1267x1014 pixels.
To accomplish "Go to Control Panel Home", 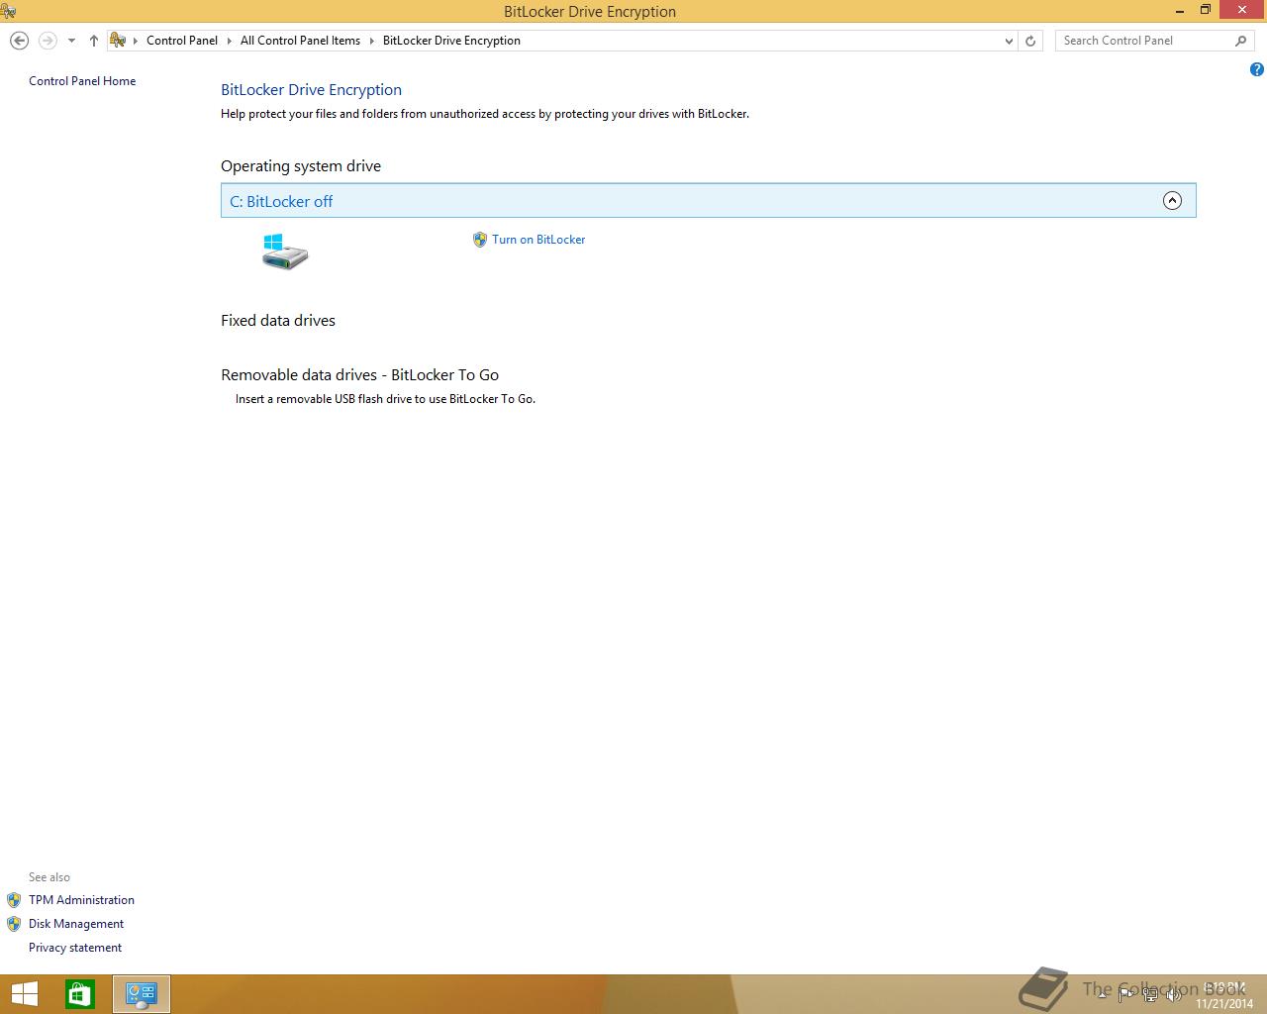I will point(82,81).
